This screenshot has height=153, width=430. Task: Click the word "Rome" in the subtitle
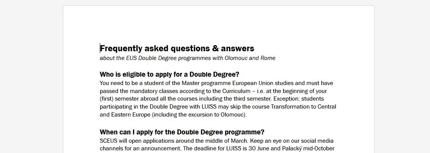268,58
